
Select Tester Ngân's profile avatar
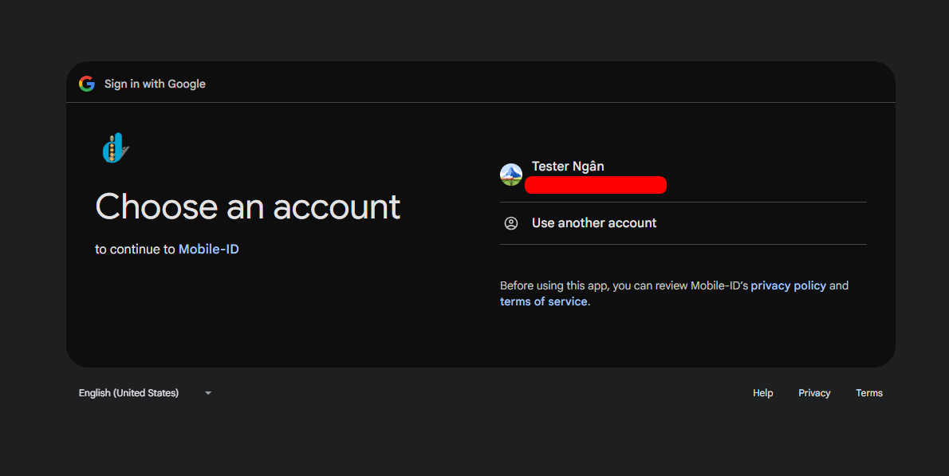point(511,175)
